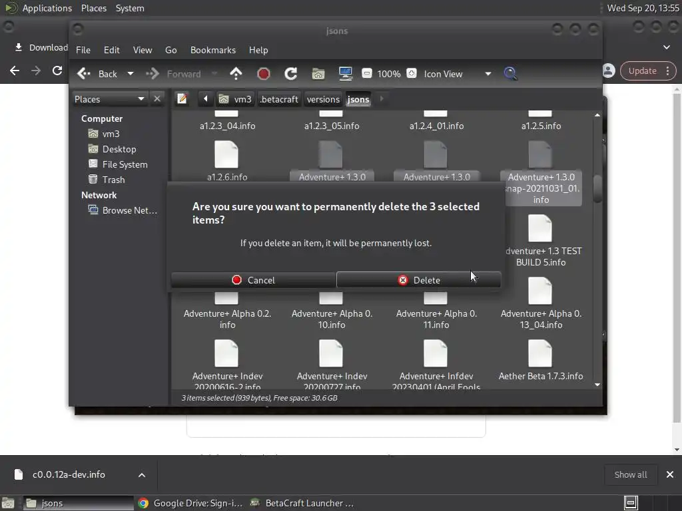Close the browser downloads bar
The image size is (682, 511).
670,475
